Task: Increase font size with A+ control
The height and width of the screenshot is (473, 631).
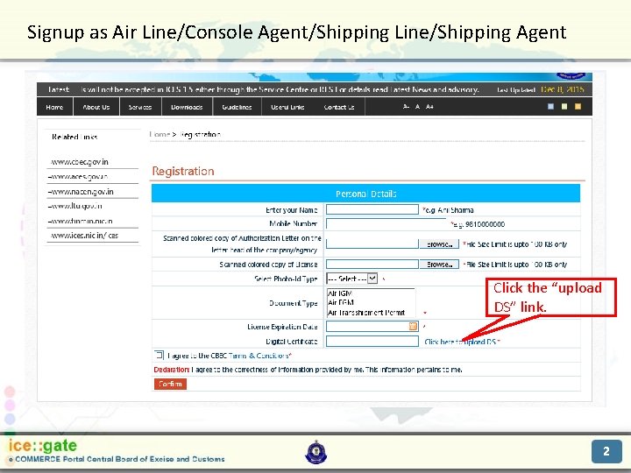Action: pos(429,107)
